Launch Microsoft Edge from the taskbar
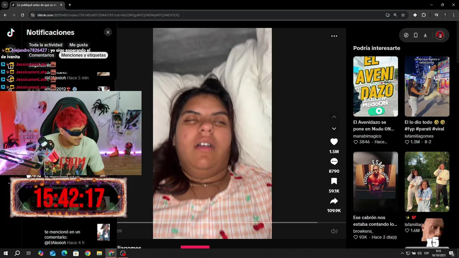Image resolution: width=459 pixels, height=258 pixels. pyautogui.click(x=64, y=253)
